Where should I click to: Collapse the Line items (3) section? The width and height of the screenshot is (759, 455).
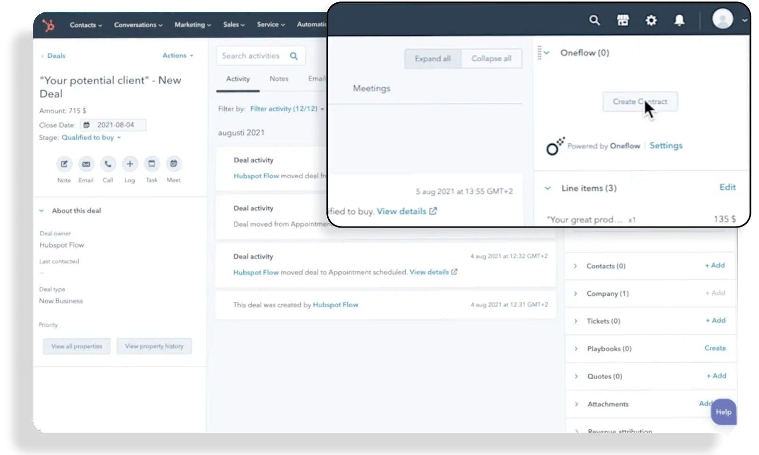pyautogui.click(x=548, y=188)
